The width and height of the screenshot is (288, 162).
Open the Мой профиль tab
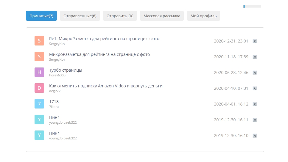click(x=204, y=16)
